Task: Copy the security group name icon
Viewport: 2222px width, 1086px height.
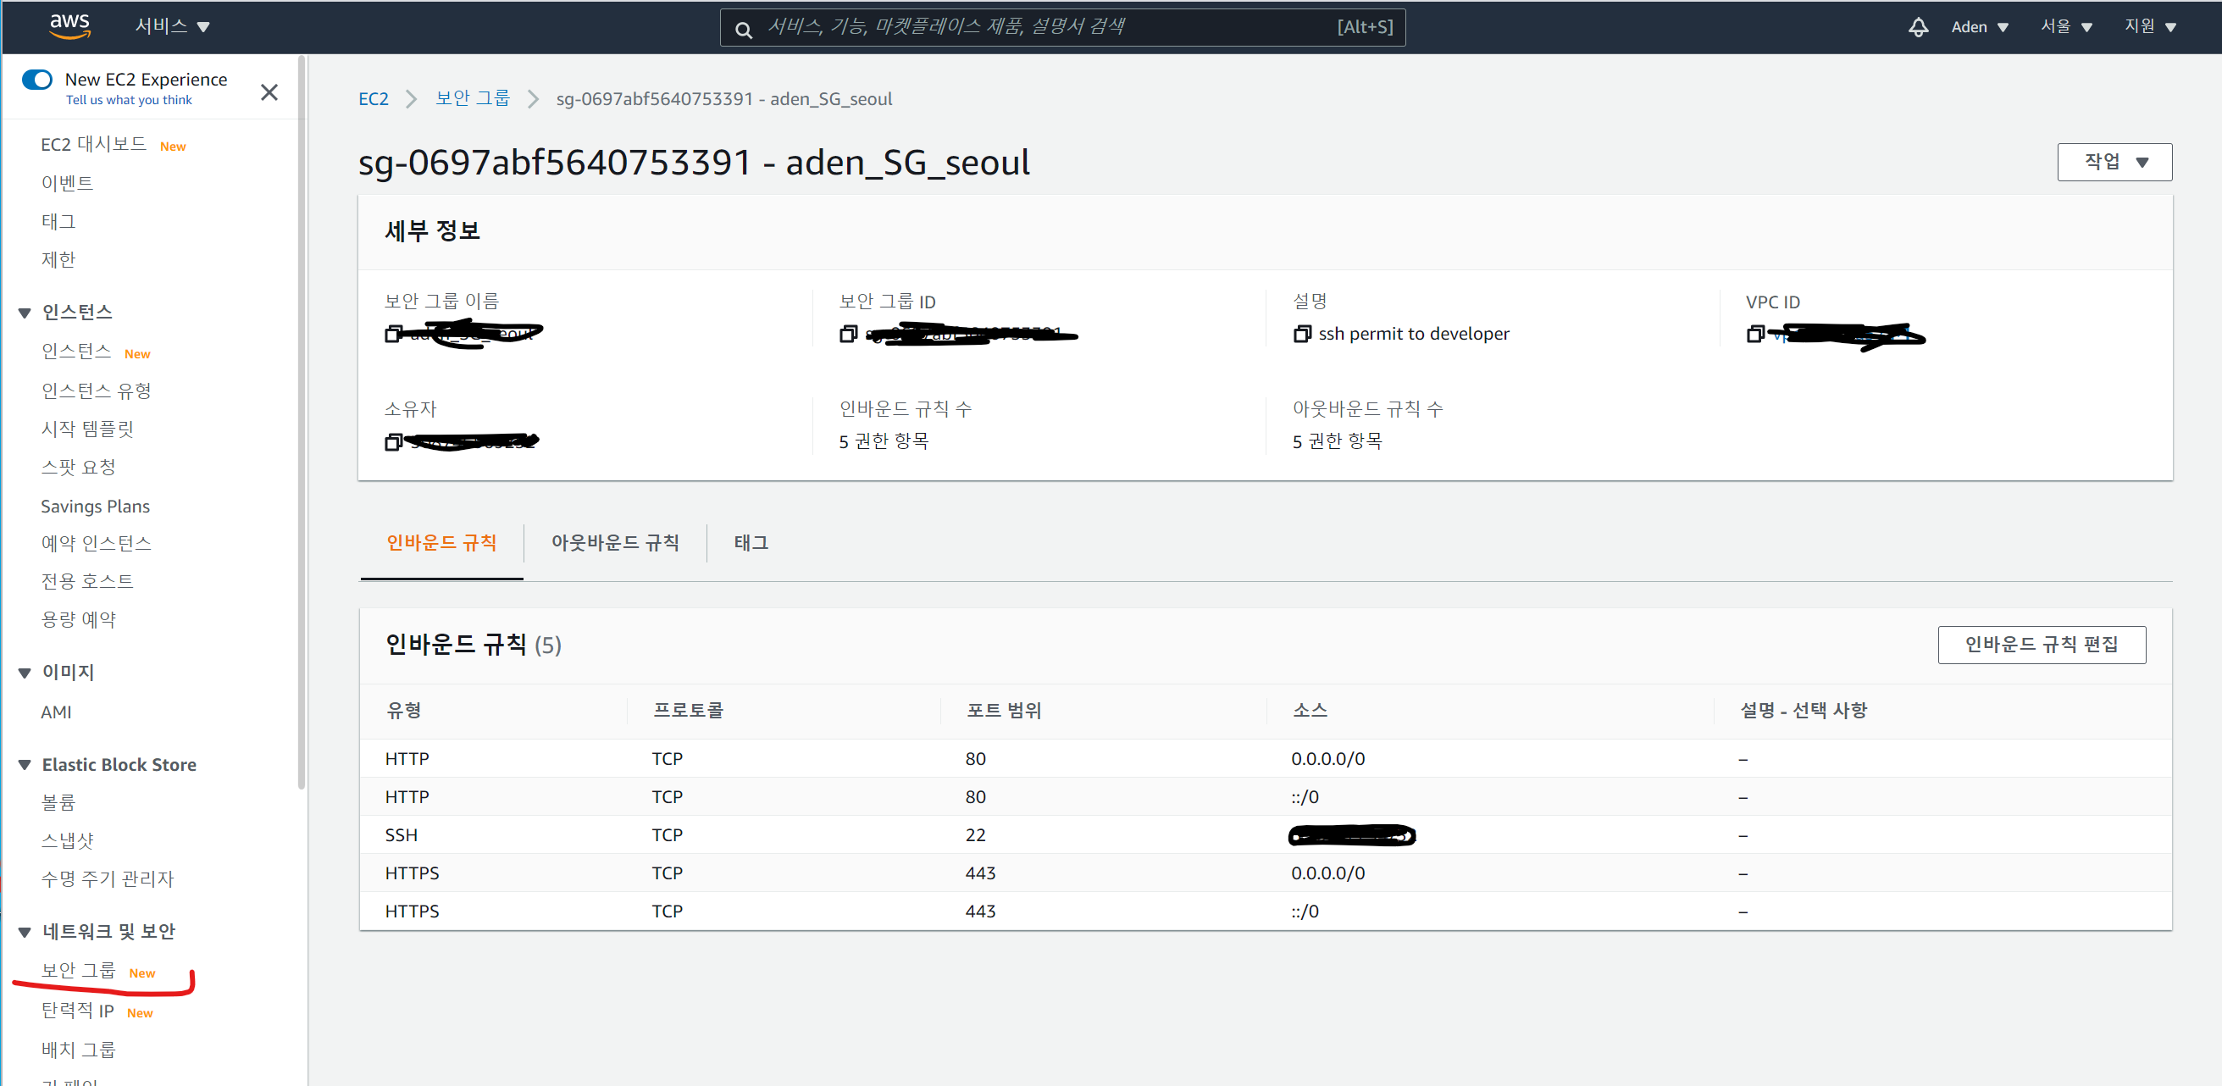Action: (393, 334)
